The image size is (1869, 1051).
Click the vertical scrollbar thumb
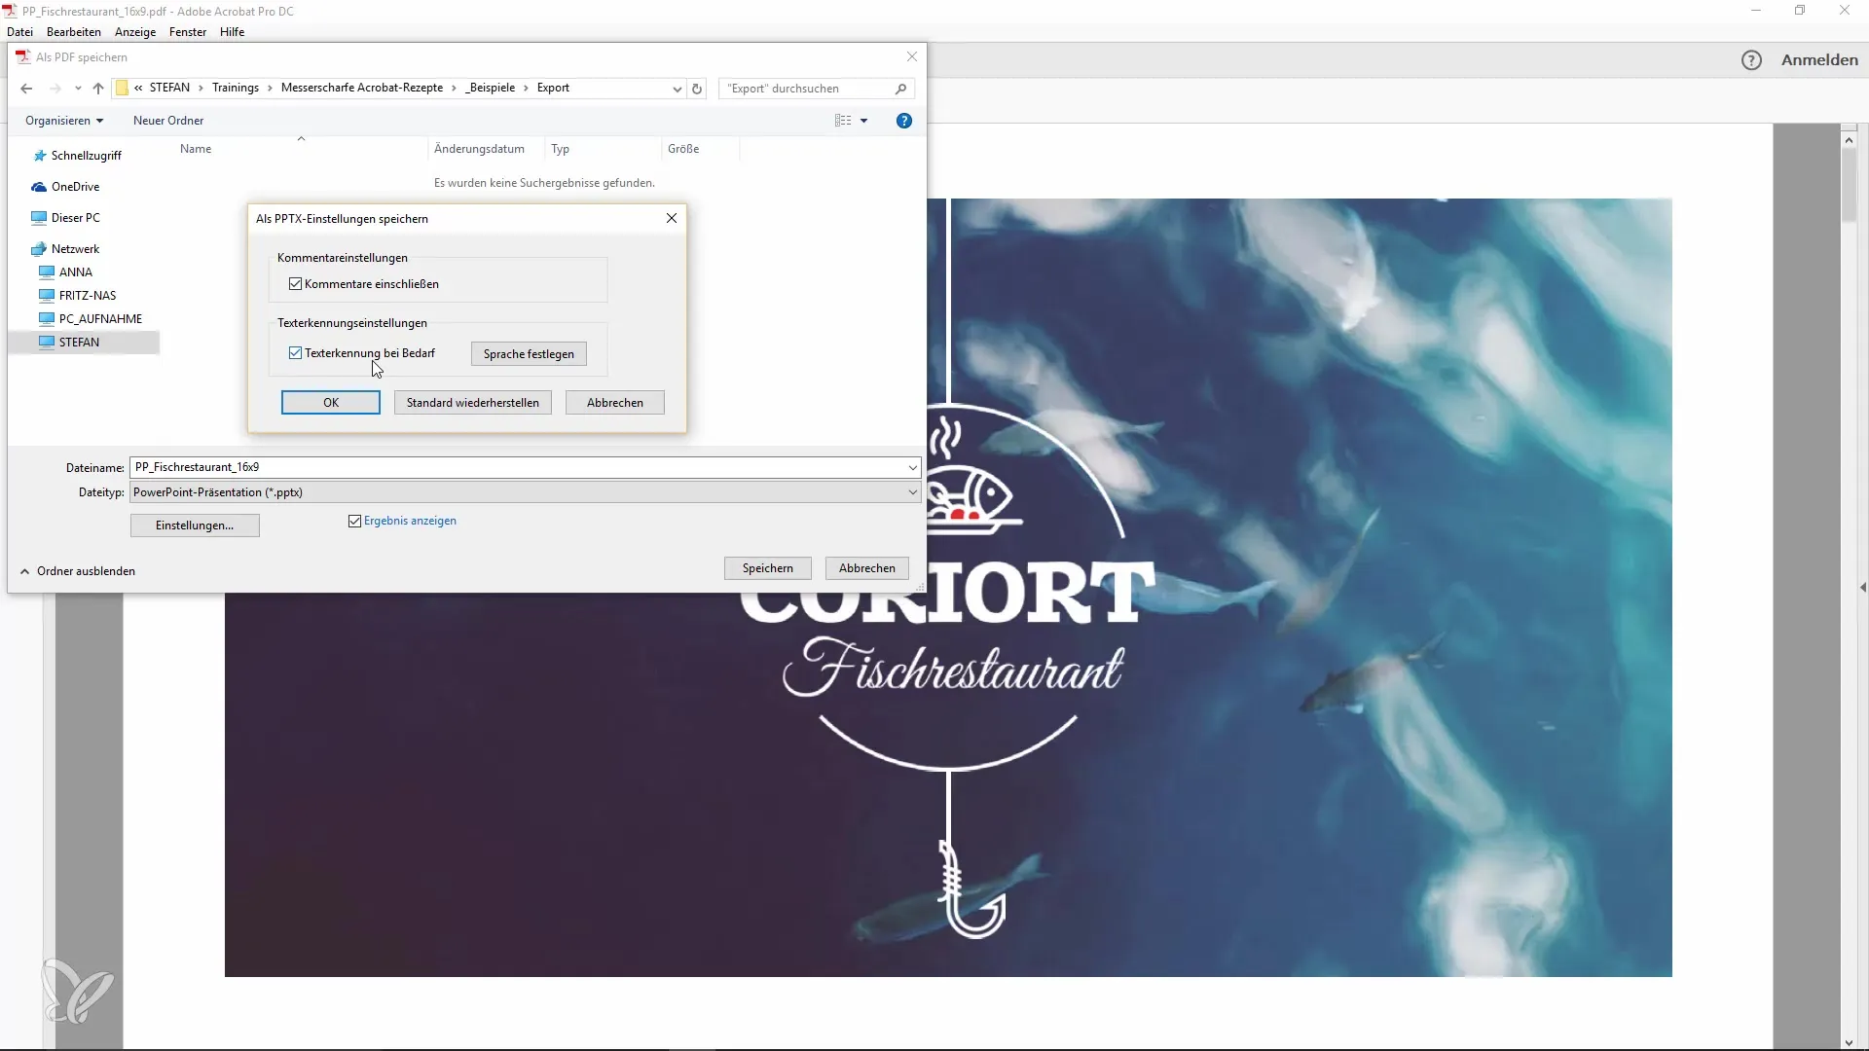[1849, 185]
